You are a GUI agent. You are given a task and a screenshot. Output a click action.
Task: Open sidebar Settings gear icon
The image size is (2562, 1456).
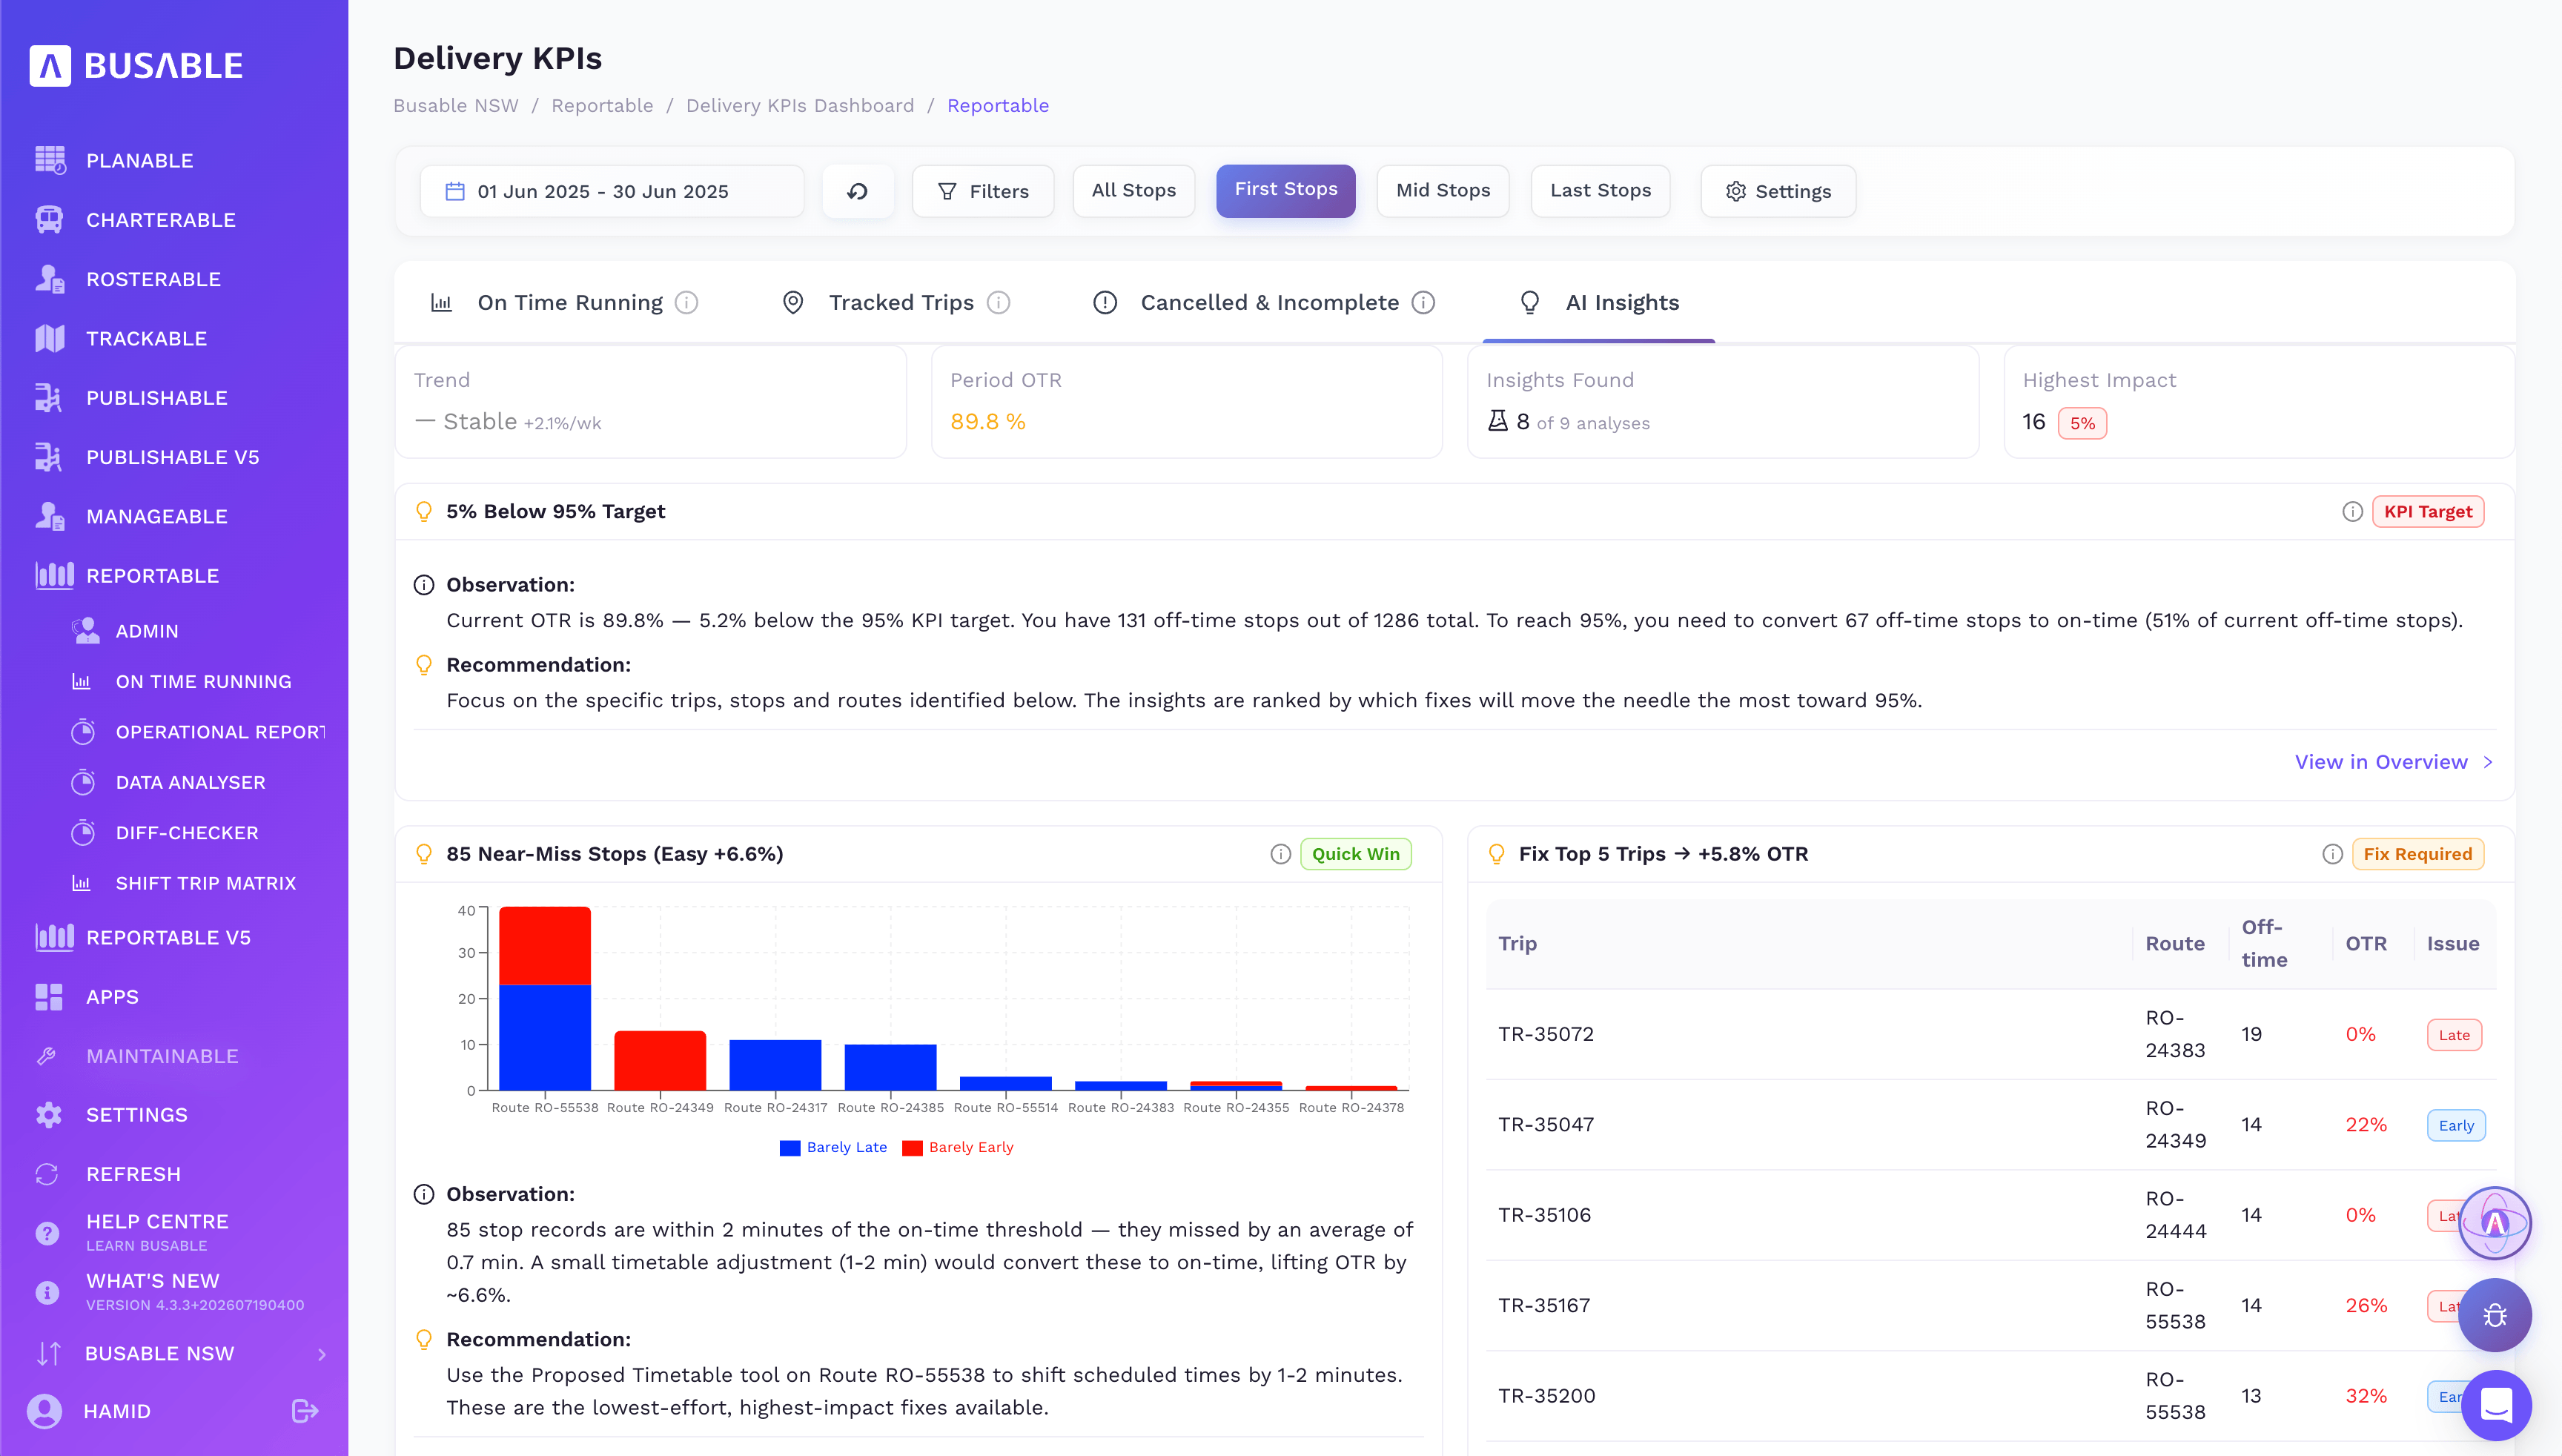coord(49,1114)
